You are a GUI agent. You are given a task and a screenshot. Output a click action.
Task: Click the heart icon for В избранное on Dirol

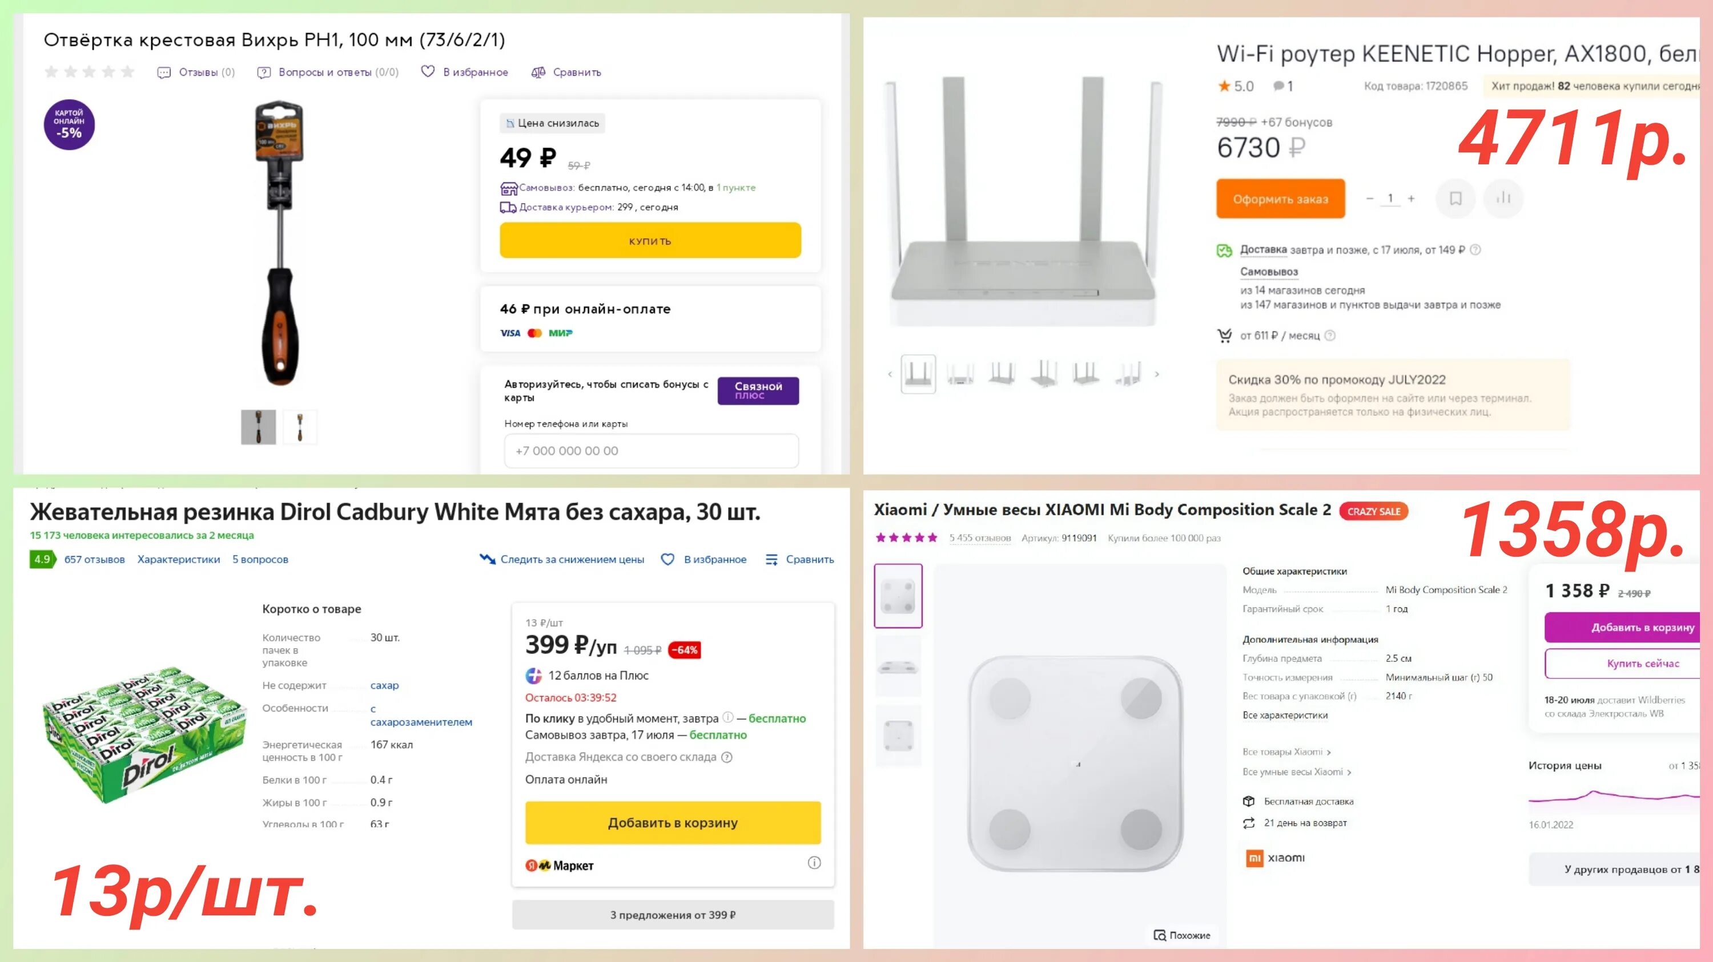click(667, 559)
